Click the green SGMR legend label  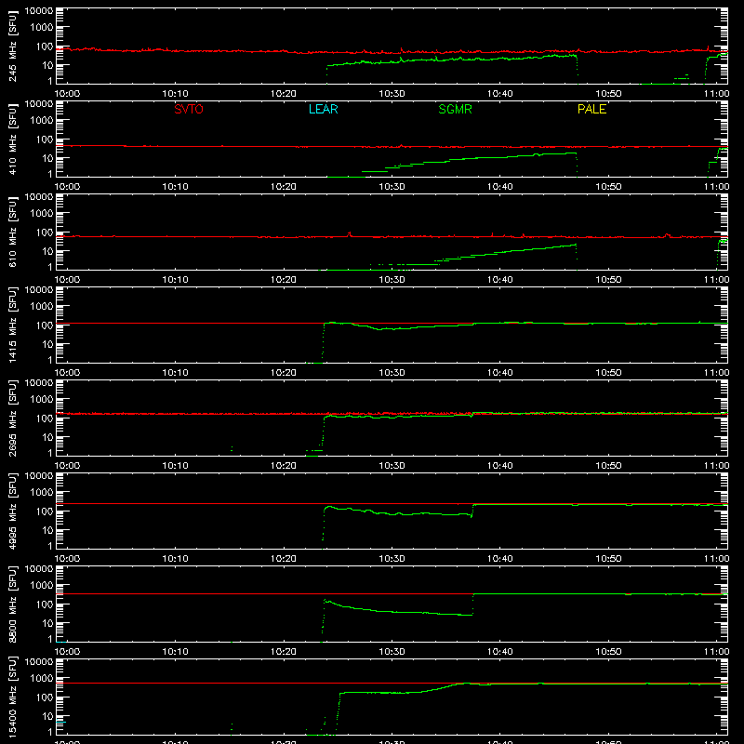[x=455, y=109]
